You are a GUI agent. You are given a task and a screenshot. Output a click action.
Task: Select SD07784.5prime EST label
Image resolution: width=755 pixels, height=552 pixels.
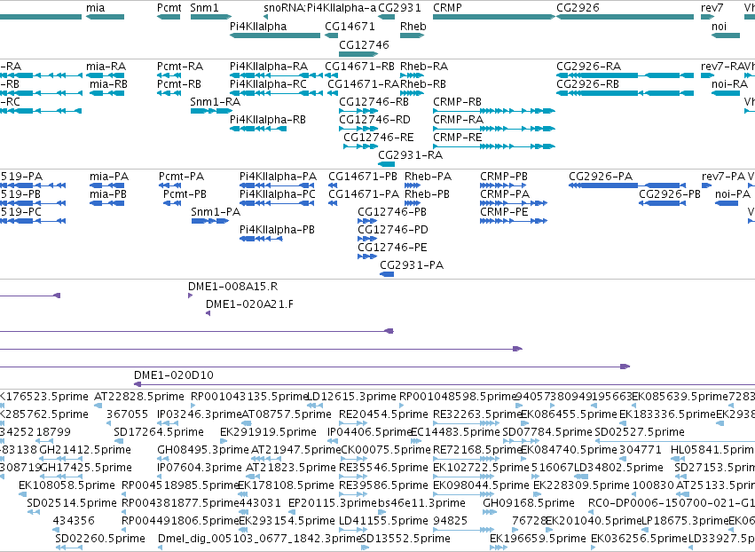[x=547, y=432]
